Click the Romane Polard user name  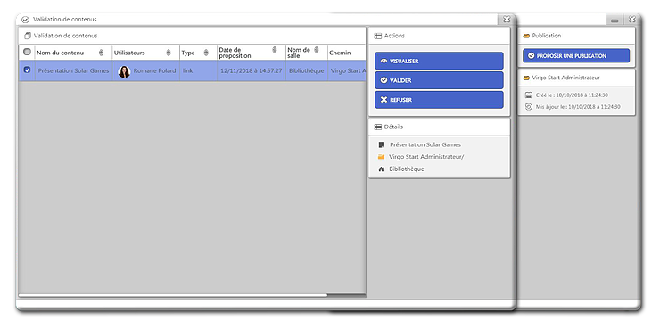pos(154,70)
